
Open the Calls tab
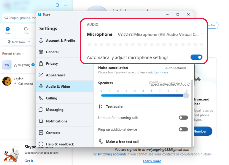(26, 31)
